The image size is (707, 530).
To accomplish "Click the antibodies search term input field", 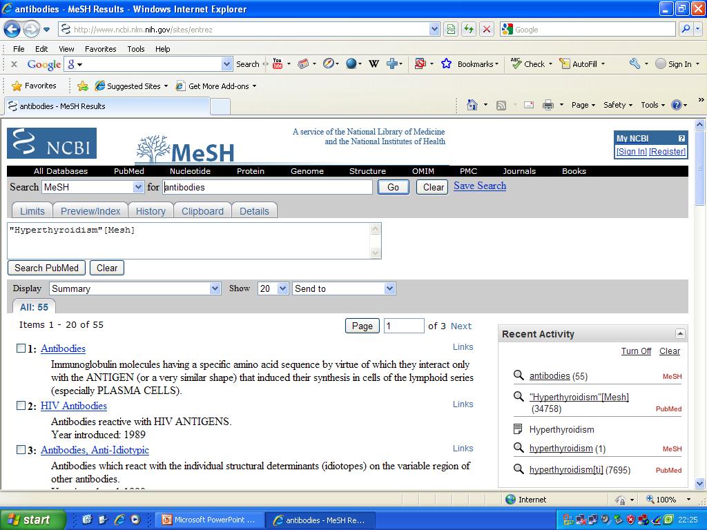I will tap(267, 187).
